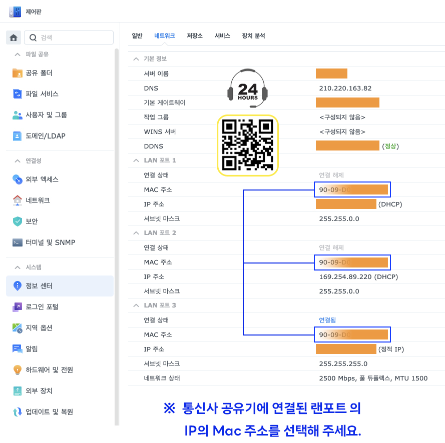
Task: Open the 로그인 포털 icon
Action: tap(18, 307)
